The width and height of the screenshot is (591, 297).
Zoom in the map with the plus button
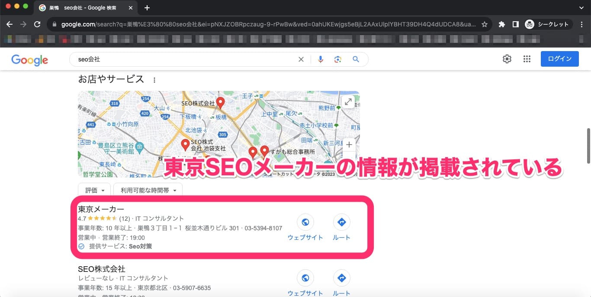click(x=349, y=145)
